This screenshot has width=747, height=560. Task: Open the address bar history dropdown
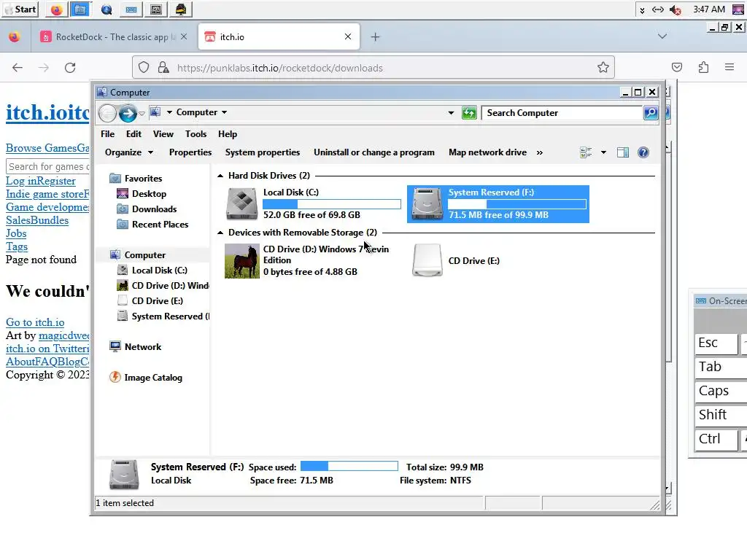(451, 113)
